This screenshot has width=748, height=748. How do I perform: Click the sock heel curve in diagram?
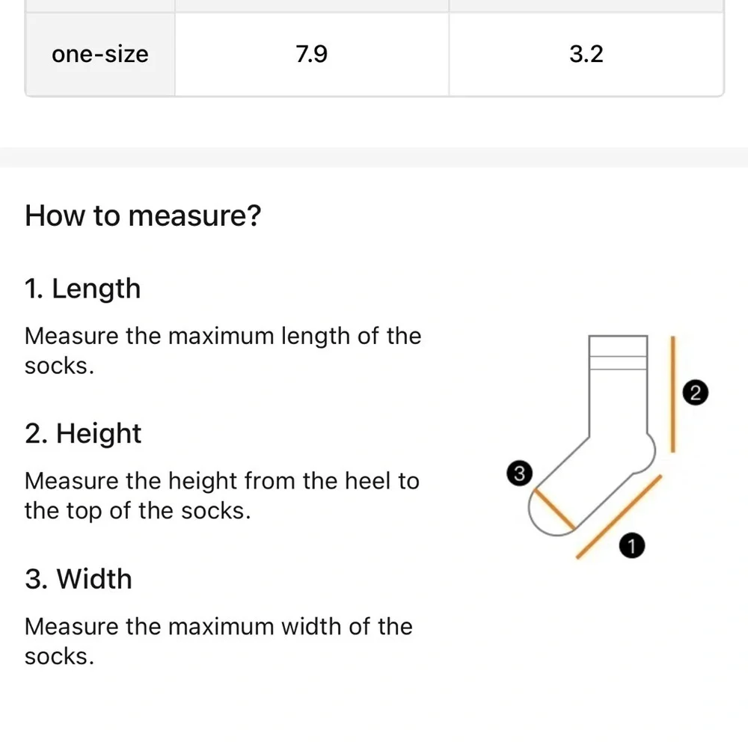pos(647,453)
